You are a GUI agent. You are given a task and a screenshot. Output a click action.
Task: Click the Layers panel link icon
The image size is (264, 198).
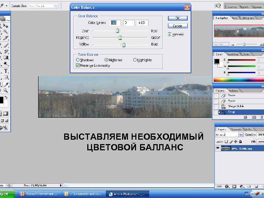(x=219, y=186)
